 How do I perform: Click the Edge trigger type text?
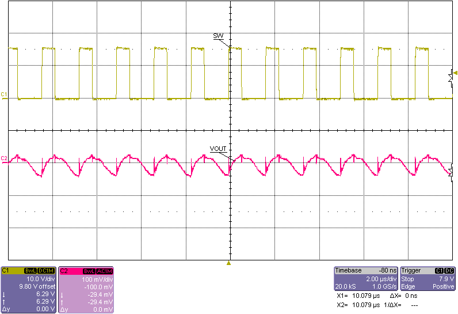tap(408, 286)
